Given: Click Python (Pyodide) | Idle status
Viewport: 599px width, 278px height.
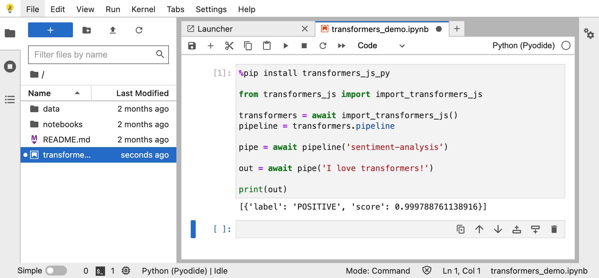Looking at the screenshot, I should point(185,271).
